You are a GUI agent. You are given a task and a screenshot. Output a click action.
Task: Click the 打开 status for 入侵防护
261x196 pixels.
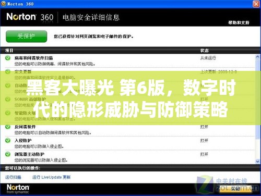coord(204,141)
